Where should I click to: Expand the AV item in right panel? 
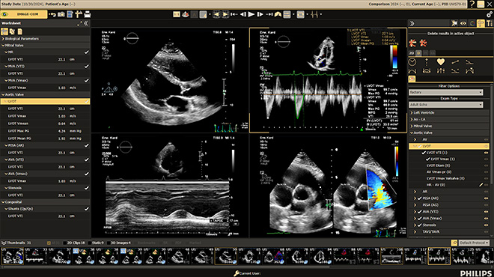pos(415,139)
